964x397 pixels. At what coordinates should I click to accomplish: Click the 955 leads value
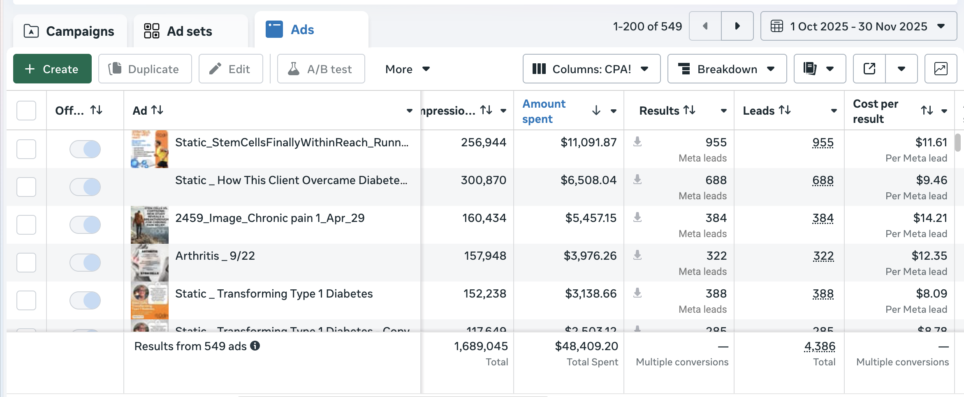823,143
